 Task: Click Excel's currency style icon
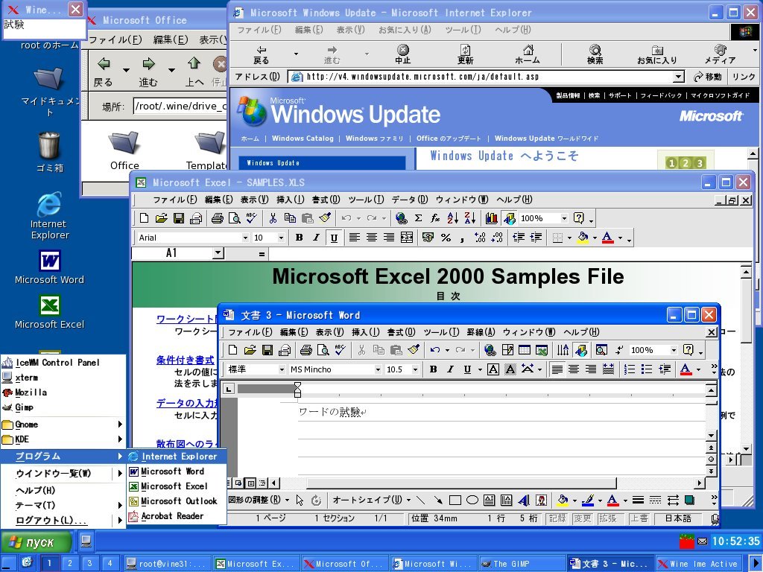pyautogui.click(x=428, y=238)
